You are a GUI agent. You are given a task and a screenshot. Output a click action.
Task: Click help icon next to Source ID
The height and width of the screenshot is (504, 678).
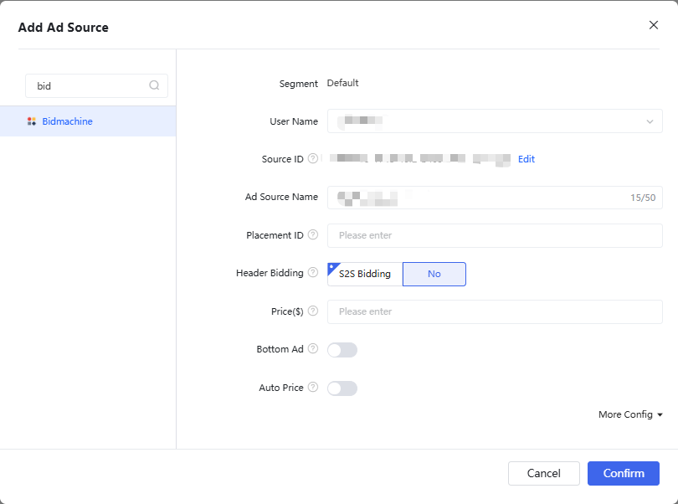[x=313, y=159]
